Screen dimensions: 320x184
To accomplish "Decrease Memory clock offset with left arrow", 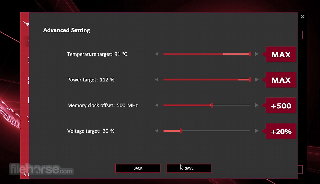I will 157,105.
